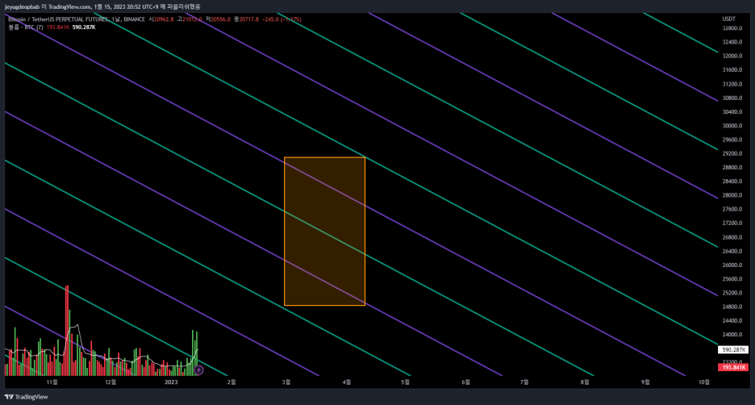This screenshot has height=405, width=755.
Task: Click the 11월 label on time axis
Action: (x=52, y=382)
